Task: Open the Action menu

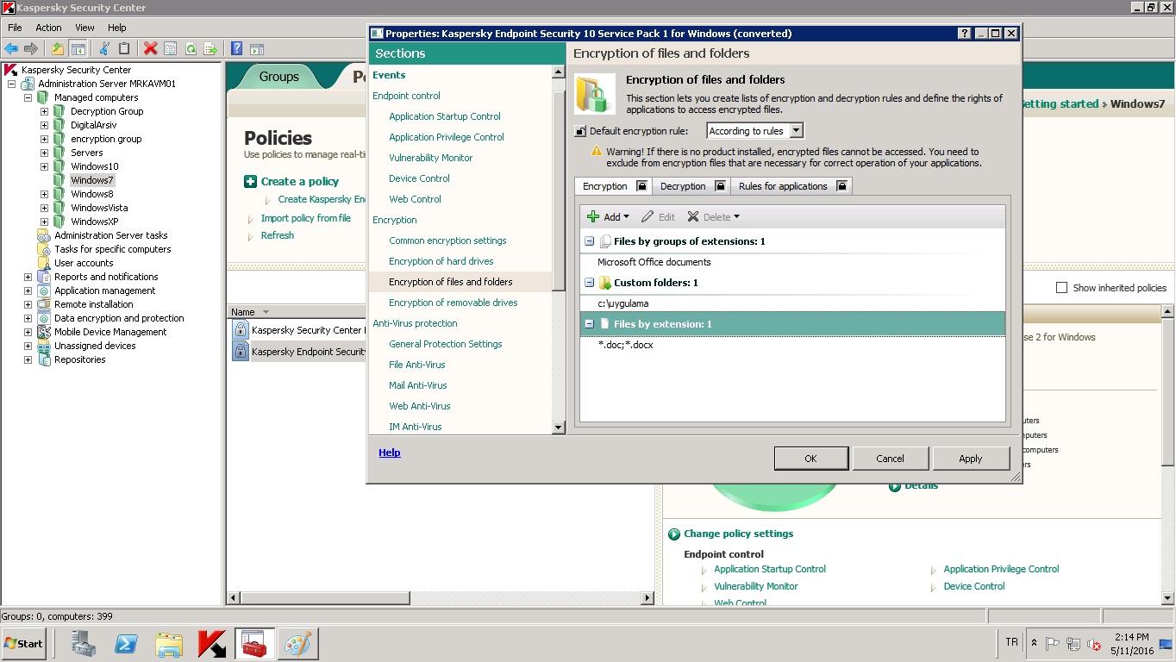Action: click(48, 28)
